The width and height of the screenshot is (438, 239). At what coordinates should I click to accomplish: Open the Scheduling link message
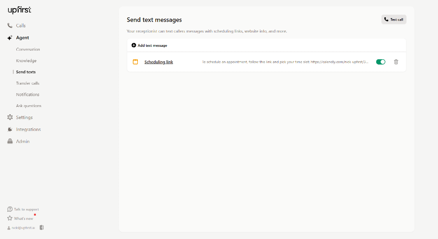point(158,62)
